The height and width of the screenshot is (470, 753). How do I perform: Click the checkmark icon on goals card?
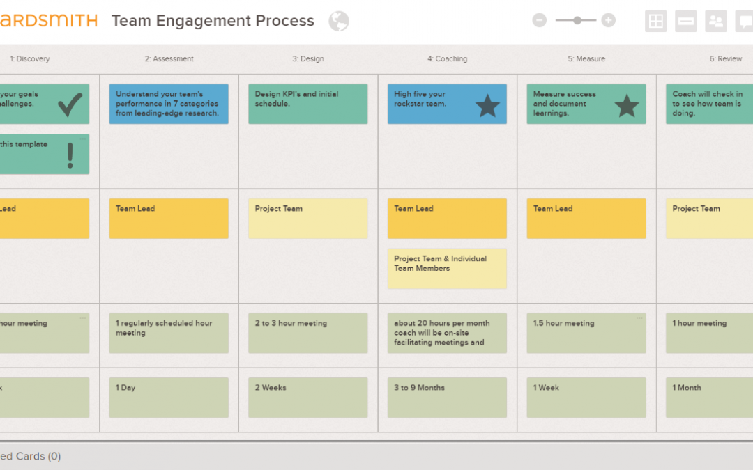tap(70, 104)
